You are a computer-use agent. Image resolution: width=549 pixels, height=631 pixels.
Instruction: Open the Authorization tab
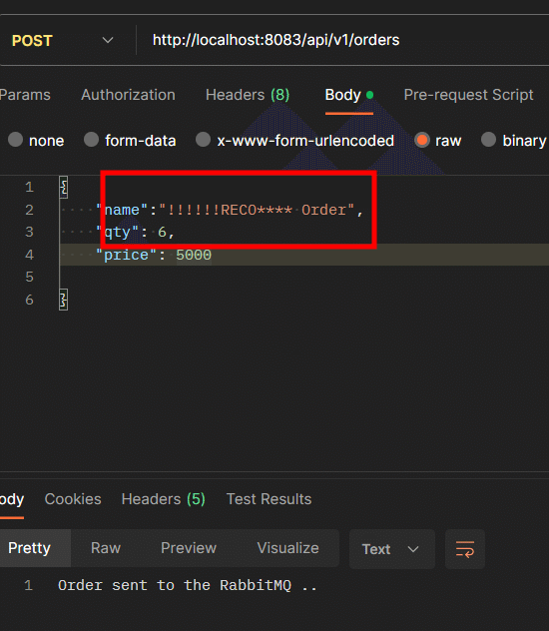point(128,95)
